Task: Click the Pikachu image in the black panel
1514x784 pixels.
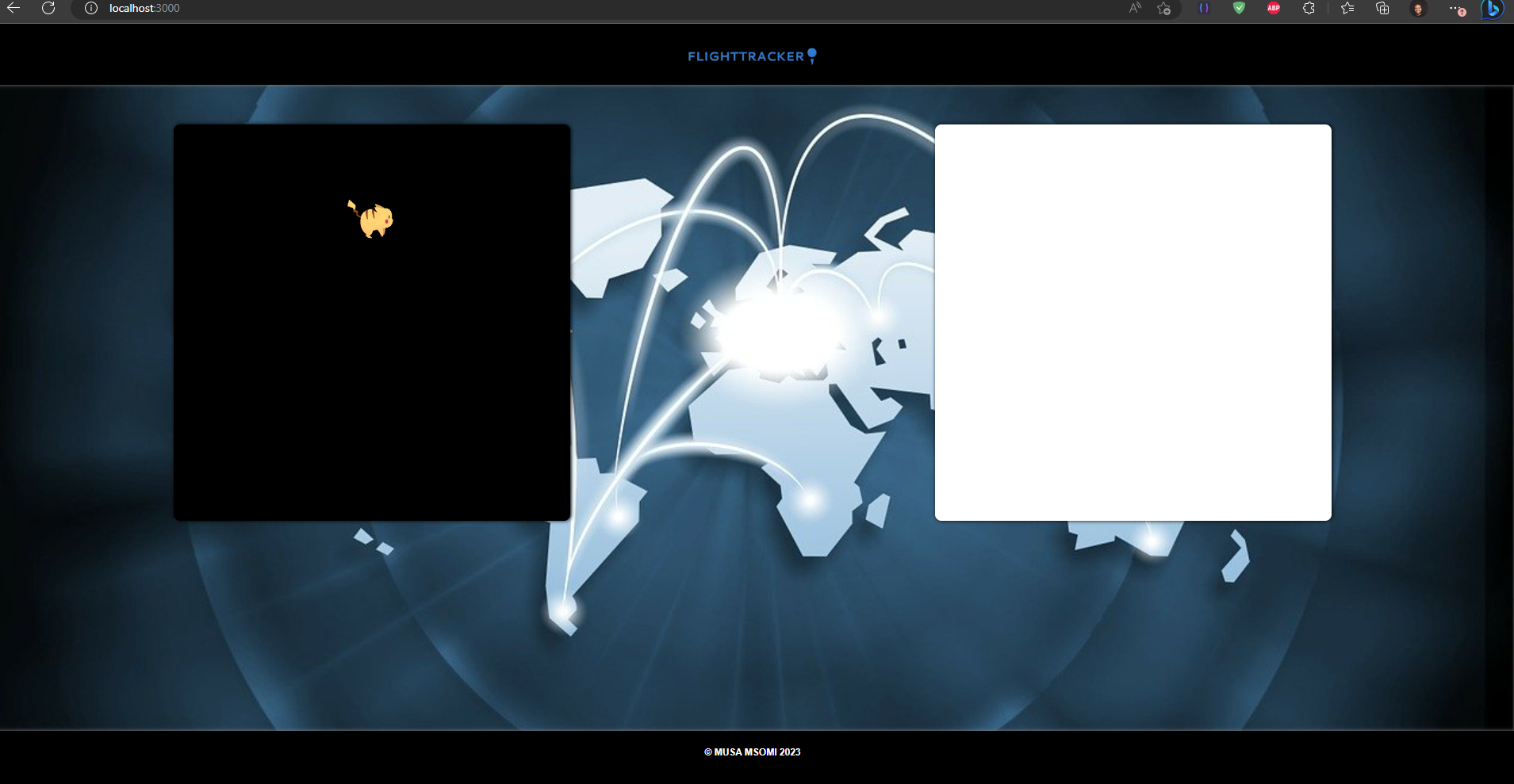Action: coord(371,219)
